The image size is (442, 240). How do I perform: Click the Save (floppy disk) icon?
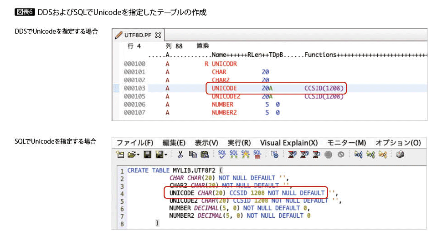pyautogui.click(x=147, y=155)
